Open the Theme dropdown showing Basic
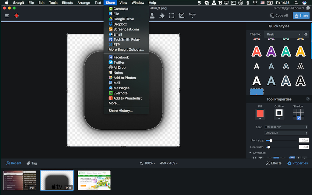312x195 pixels. pyautogui.click(x=283, y=34)
